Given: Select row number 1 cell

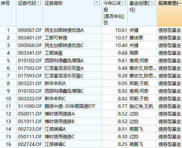Looking at the screenshot, I should [x=8, y=30].
